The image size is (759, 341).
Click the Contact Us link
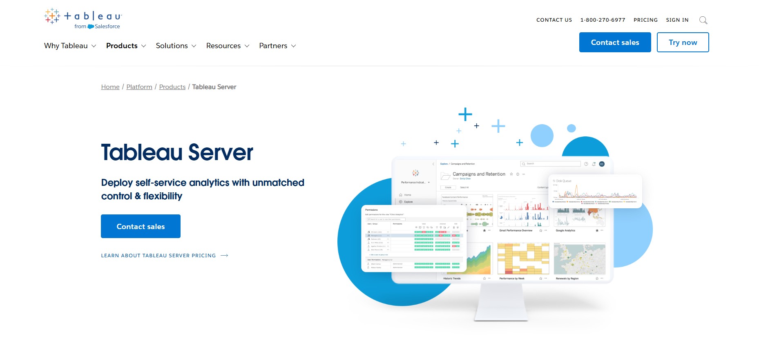pyautogui.click(x=554, y=20)
